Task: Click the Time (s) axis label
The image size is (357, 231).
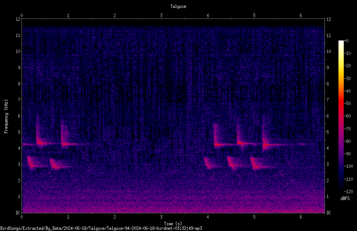Action: point(173,224)
